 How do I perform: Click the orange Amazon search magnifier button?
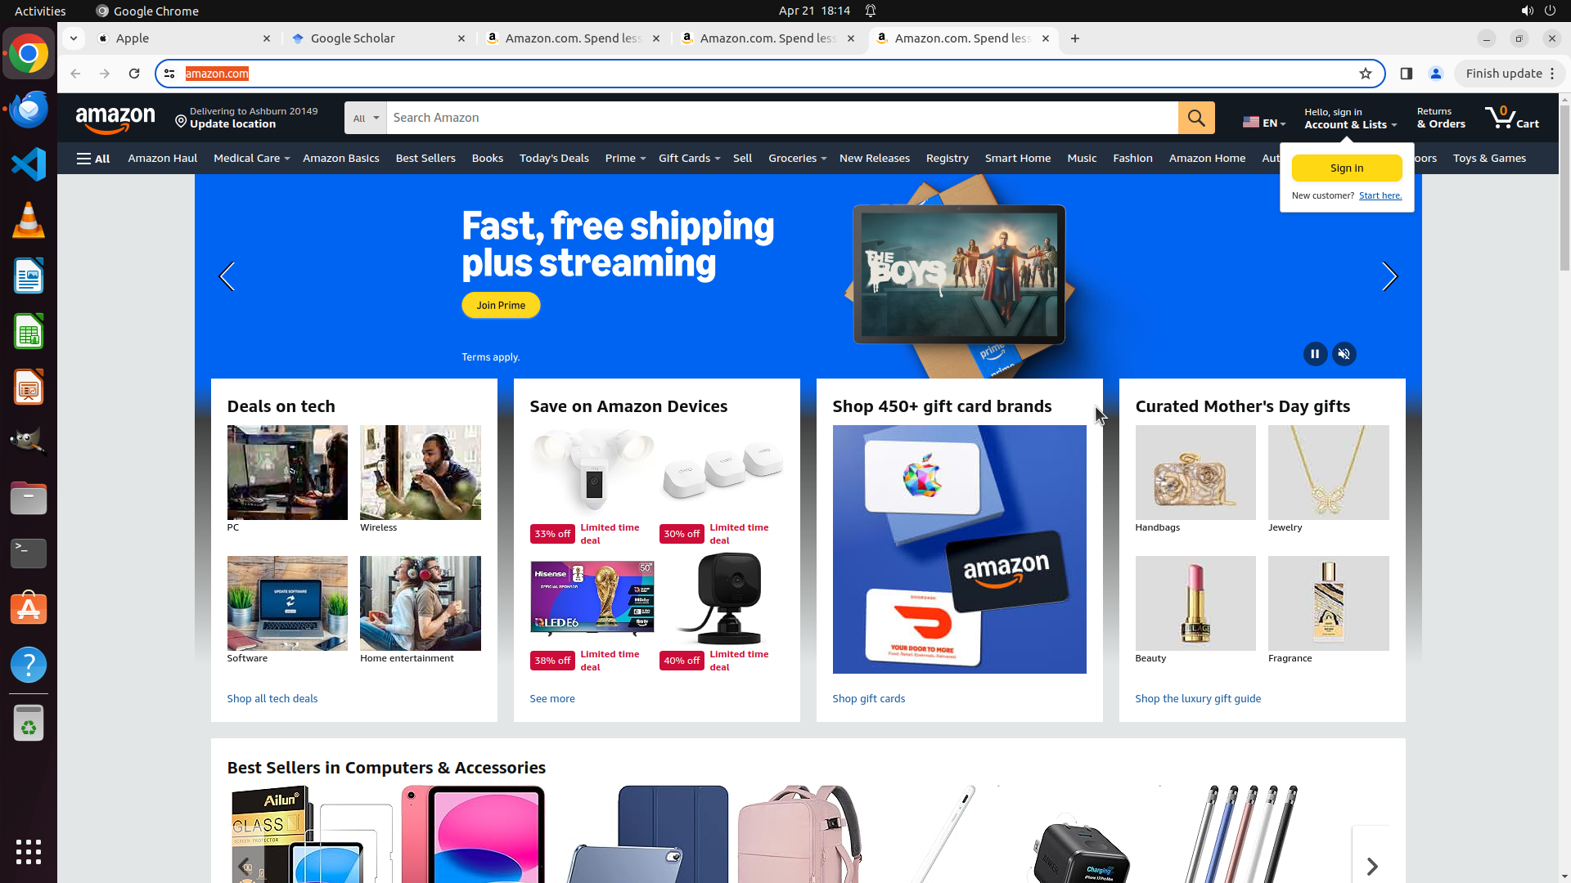click(x=1196, y=118)
